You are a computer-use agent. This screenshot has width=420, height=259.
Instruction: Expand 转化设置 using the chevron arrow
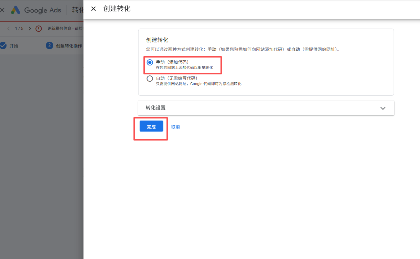pyautogui.click(x=383, y=108)
